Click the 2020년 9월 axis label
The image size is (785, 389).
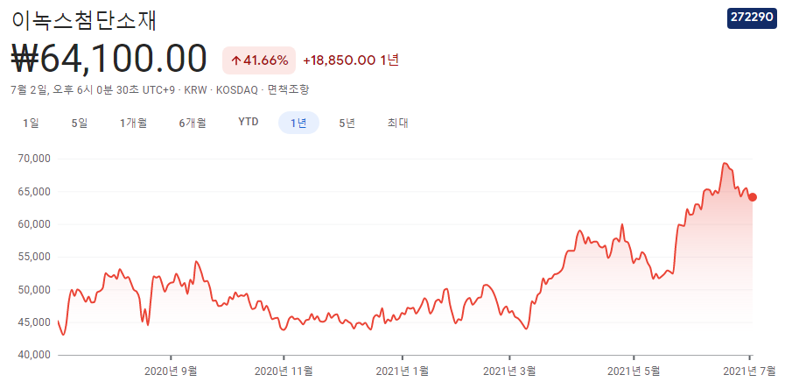tap(171, 371)
